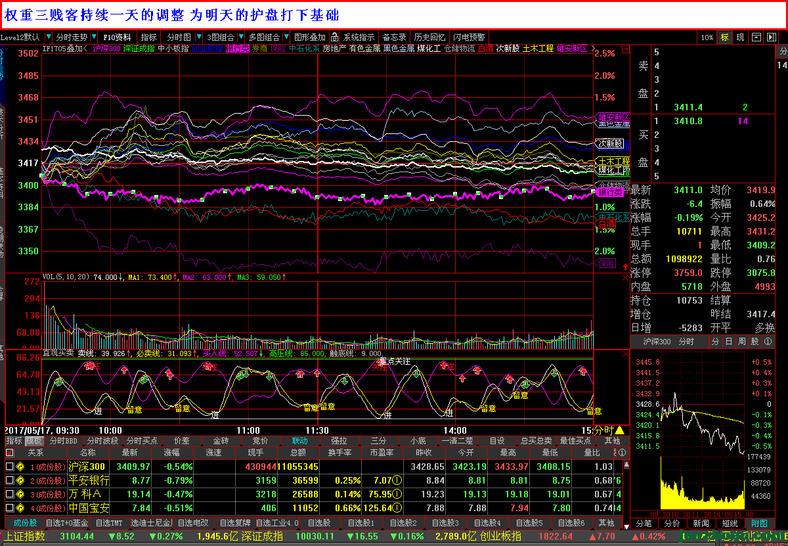
Task: Open the 10% scale selector
Action: 707,37
